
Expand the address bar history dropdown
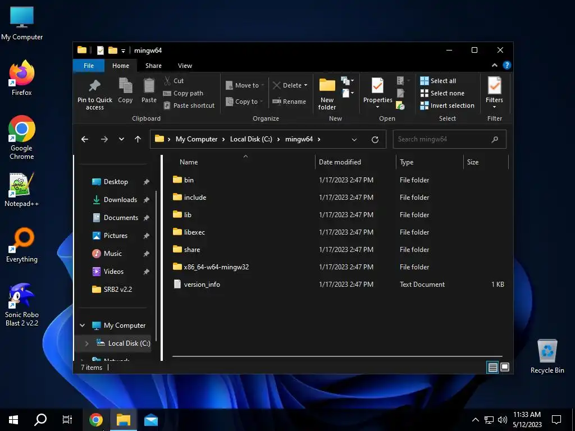pyautogui.click(x=354, y=140)
